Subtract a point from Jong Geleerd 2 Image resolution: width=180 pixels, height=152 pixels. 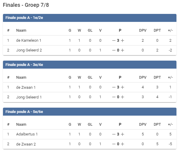114,50
